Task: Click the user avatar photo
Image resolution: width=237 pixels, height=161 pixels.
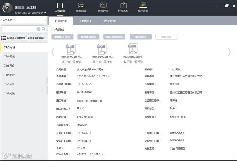Action: (x=7, y=8)
